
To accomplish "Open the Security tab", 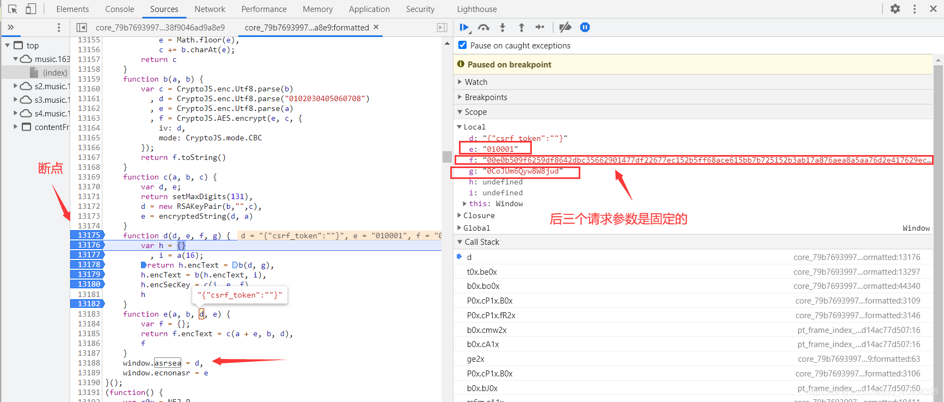I will pos(420,9).
